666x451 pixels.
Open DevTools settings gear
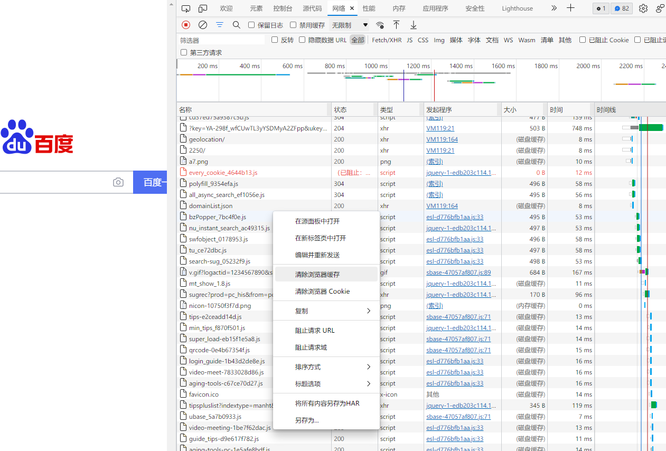[x=643, y=8]
